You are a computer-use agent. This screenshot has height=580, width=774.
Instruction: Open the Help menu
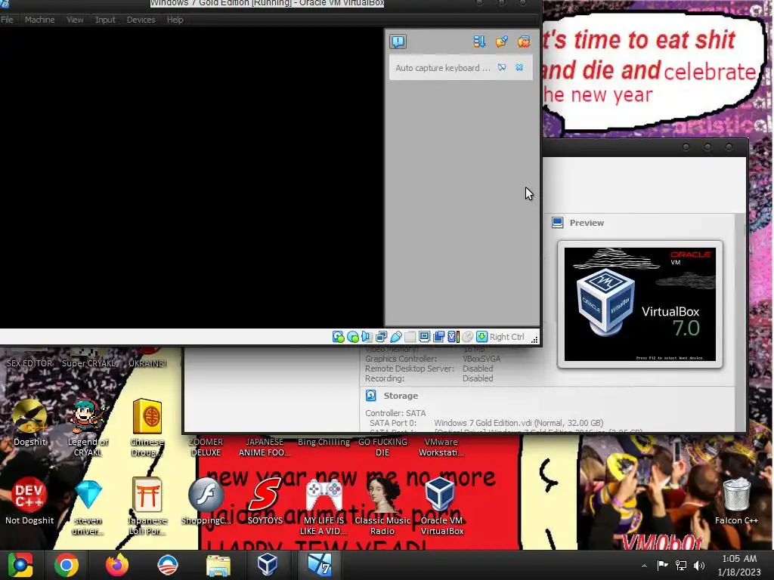(175, 20)
